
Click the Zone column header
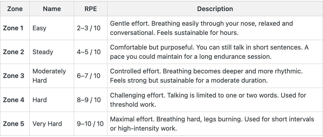point(15,9)
